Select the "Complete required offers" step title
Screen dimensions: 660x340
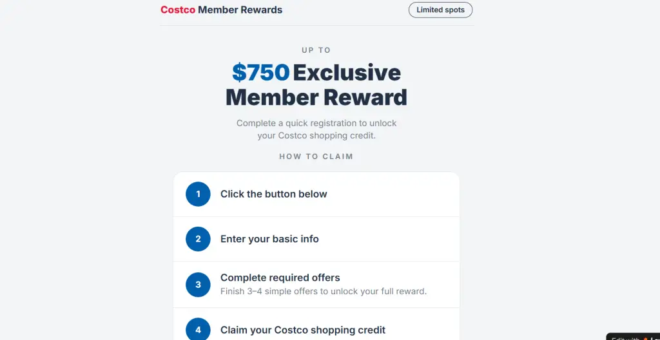pyautogui.click(x=280, y=278)
